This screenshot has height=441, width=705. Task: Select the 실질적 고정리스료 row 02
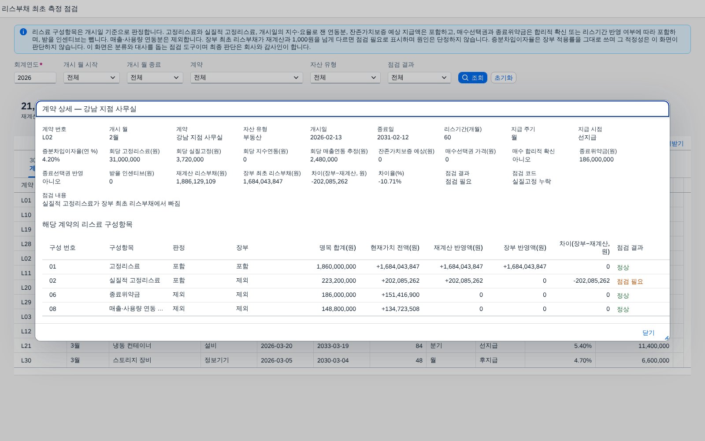[x=356, y=281]
